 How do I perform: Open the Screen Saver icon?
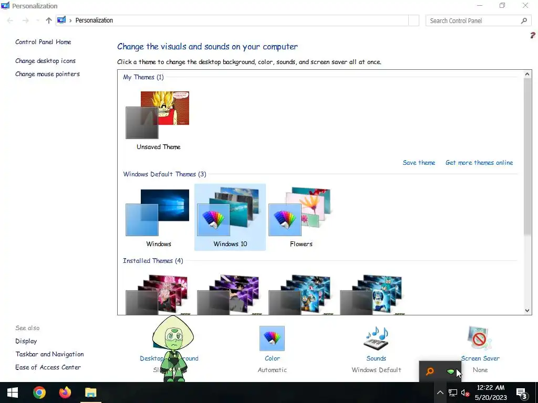(480, 338)
